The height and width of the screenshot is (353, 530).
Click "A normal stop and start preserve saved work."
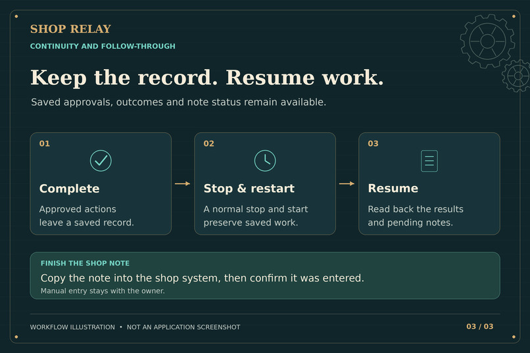click(256, 216)
